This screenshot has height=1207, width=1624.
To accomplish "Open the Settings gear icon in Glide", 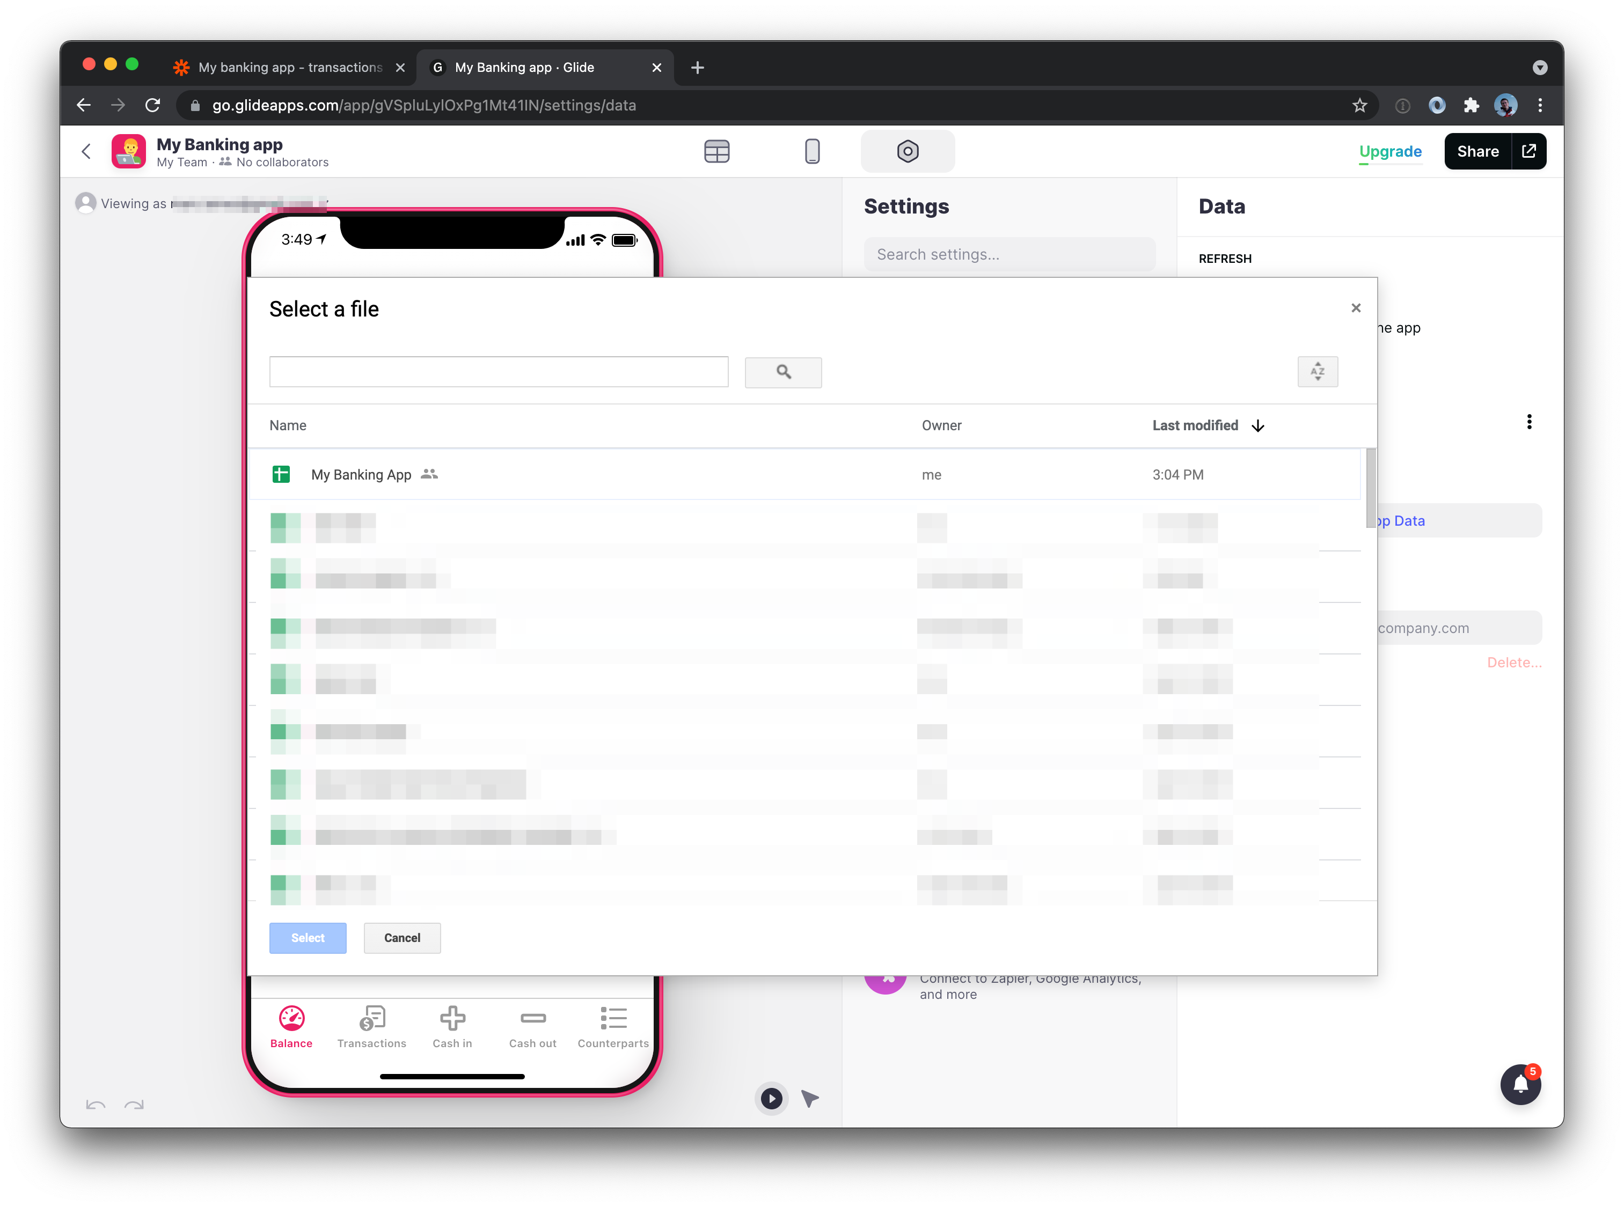I will click(907, 151).
